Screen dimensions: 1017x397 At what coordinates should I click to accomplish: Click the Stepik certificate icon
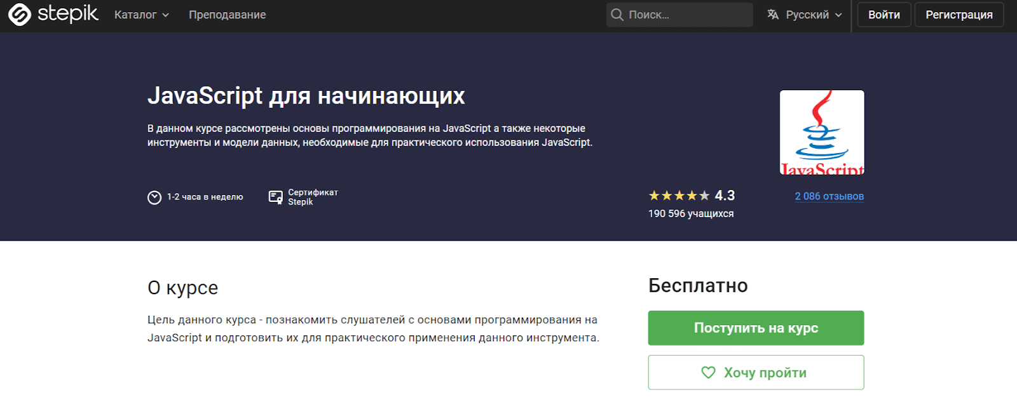[x=275, y=198]
